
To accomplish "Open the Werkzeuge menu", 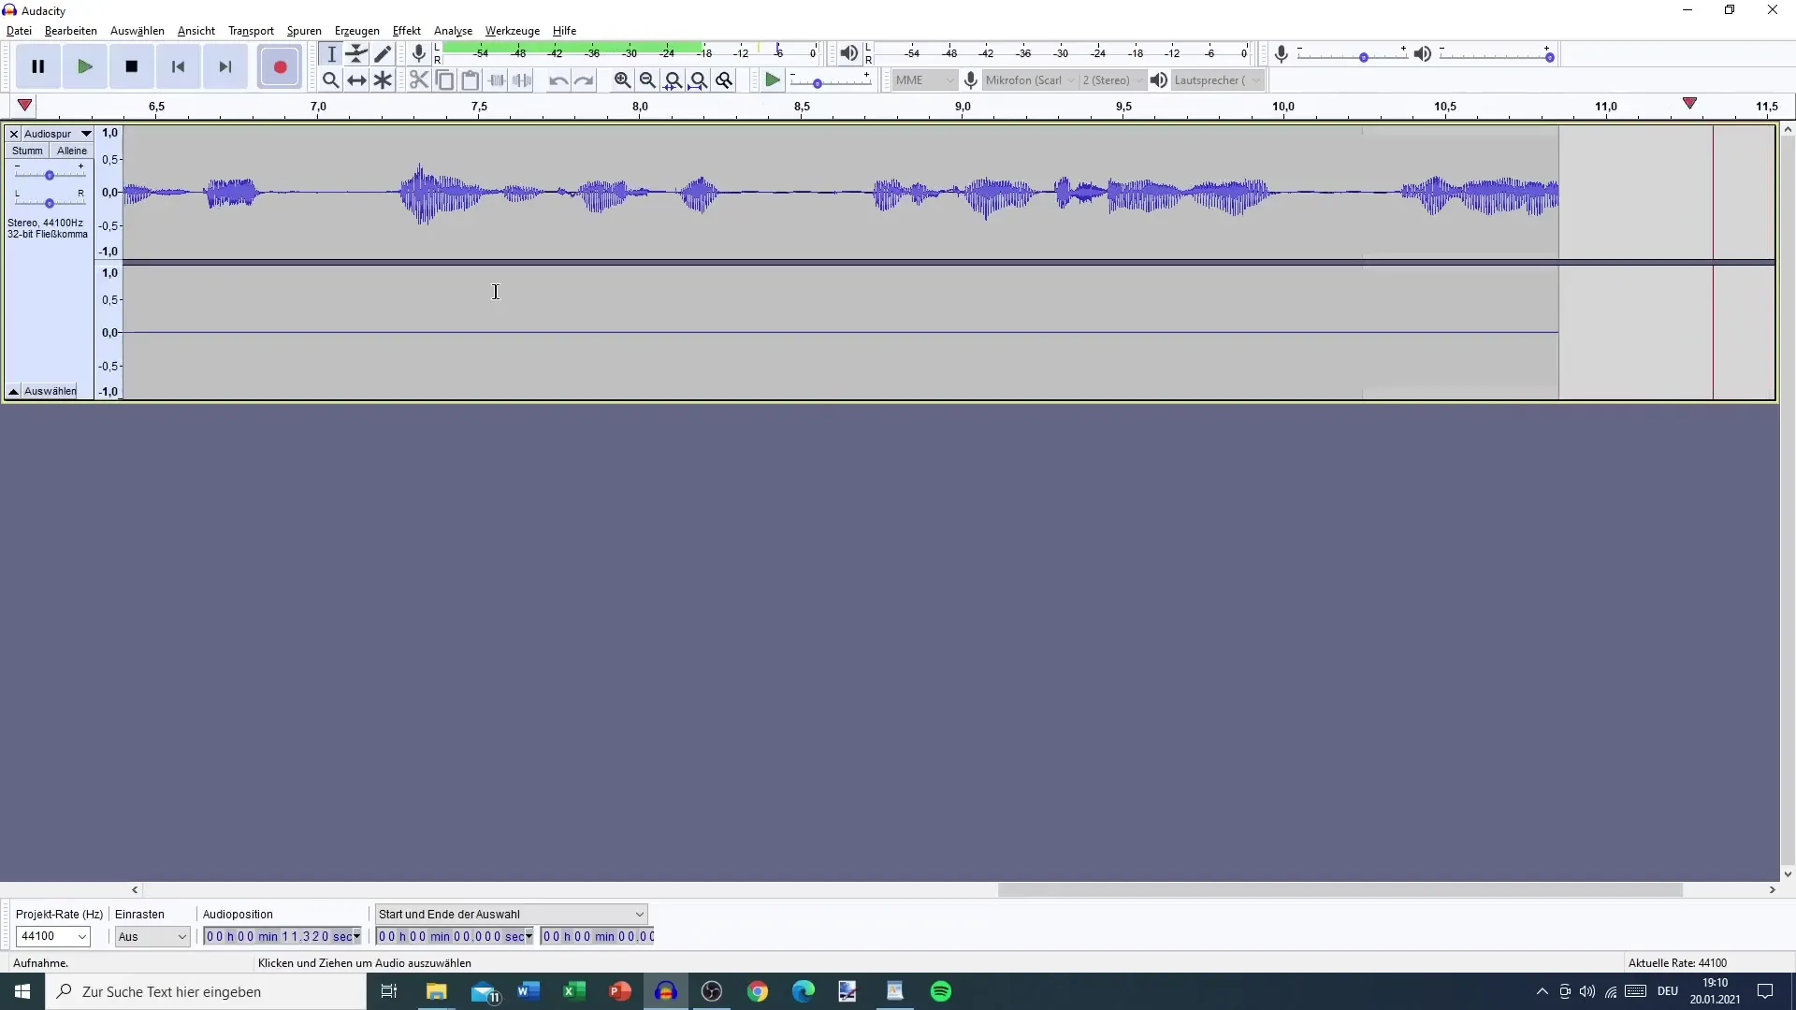I will [x=513, y=31].
